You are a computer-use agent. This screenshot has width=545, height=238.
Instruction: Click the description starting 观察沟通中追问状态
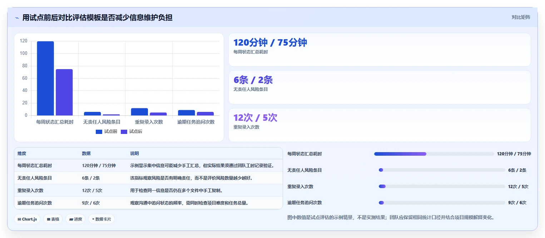[x=189, y=203]
